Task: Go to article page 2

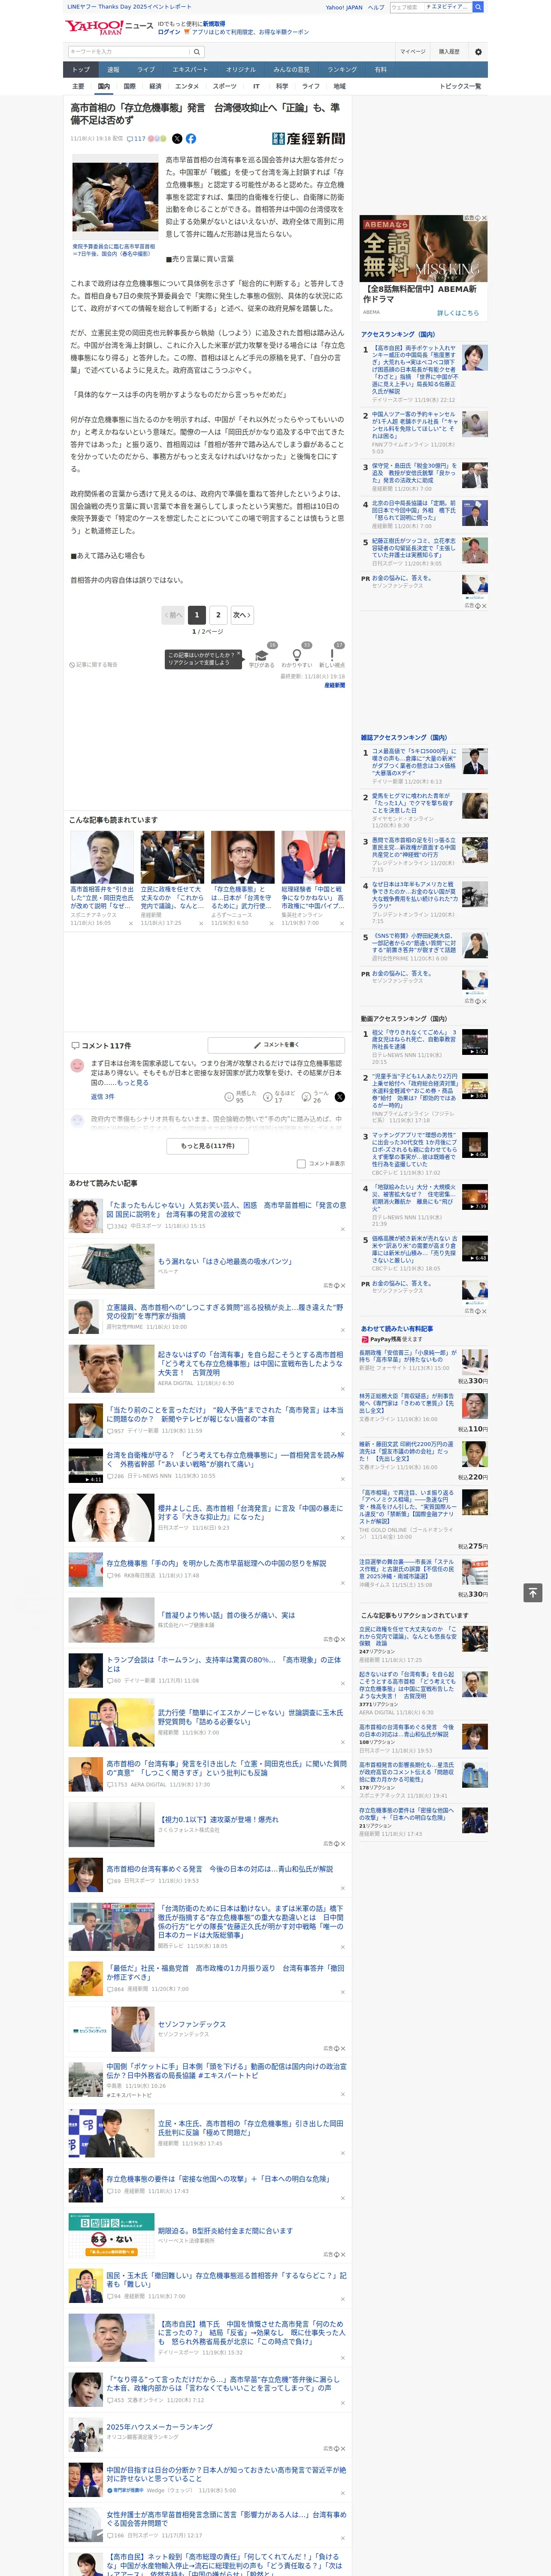Action: [218, 615]
